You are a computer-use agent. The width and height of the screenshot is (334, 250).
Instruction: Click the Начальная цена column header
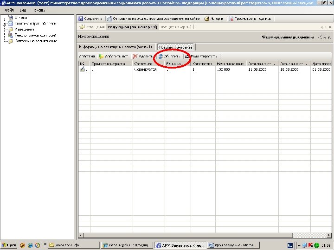(x=231, y=64)
